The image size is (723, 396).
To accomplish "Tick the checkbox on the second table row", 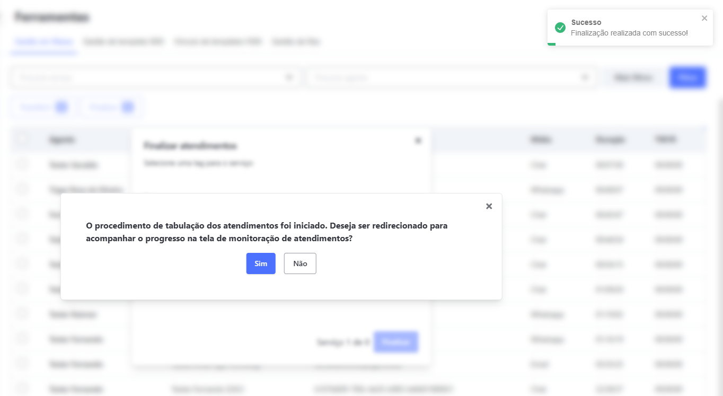I will click(x=22, y=189).
